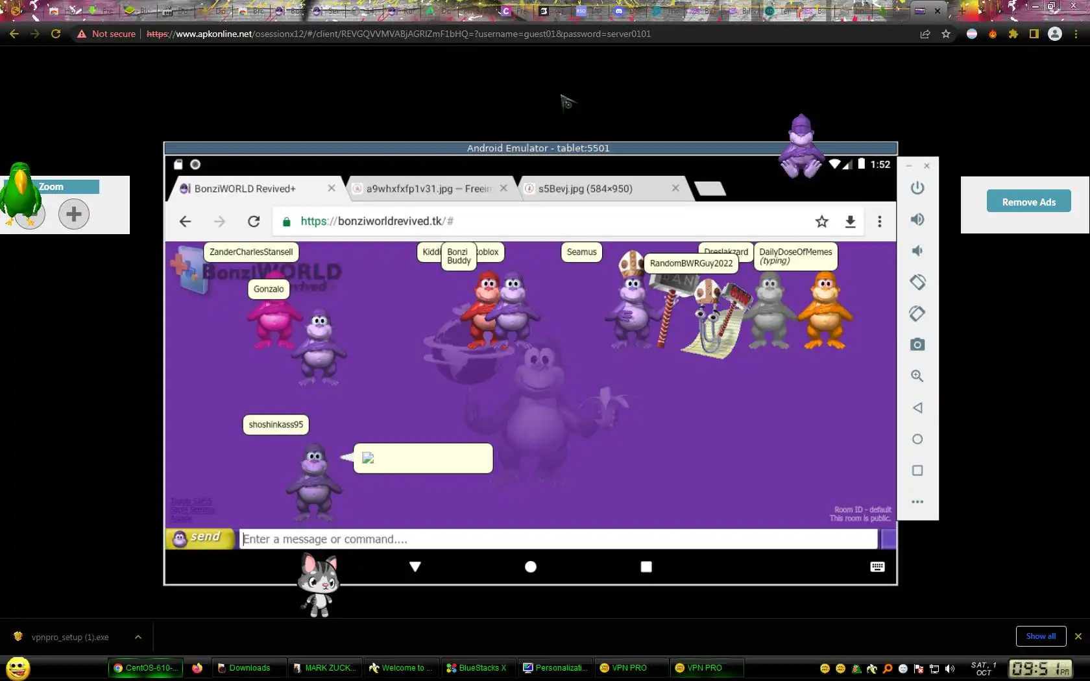Screen dimensions: 1090x681
Task: Close the Chrome downloads bar
Action: [x=1078, y=636]
